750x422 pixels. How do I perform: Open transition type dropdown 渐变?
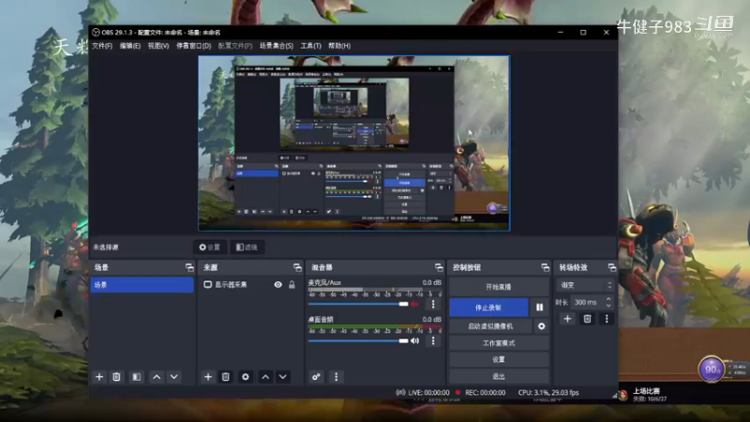point(585,285)
